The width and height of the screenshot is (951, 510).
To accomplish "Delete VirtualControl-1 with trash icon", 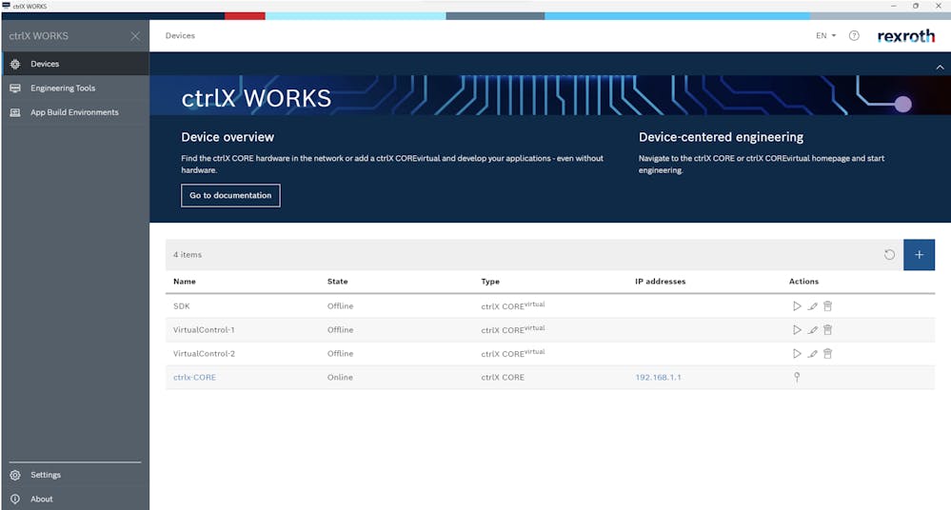I will pyautogui.click(x=828, y=330).
